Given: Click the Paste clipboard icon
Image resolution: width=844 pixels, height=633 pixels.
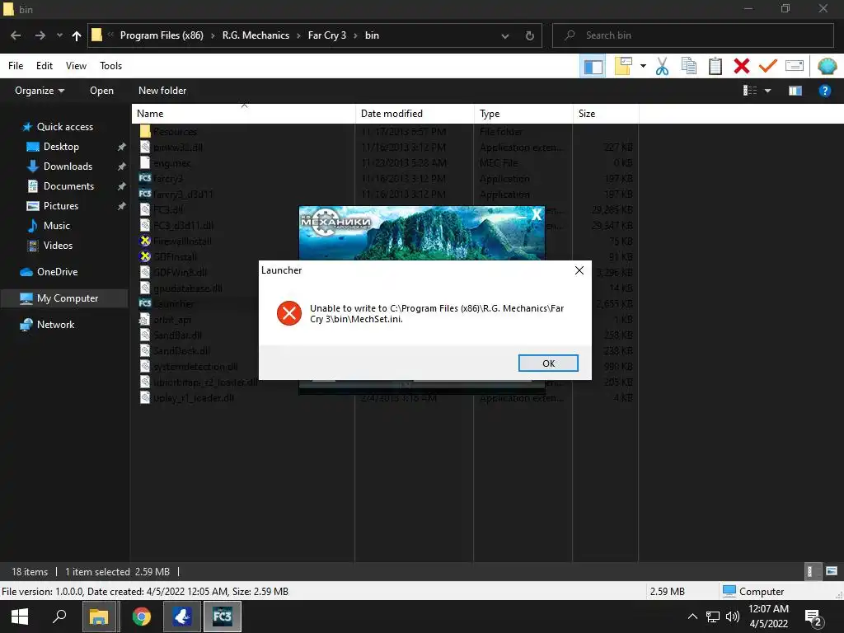Looking at the screenshot, I should click(715, 66).
